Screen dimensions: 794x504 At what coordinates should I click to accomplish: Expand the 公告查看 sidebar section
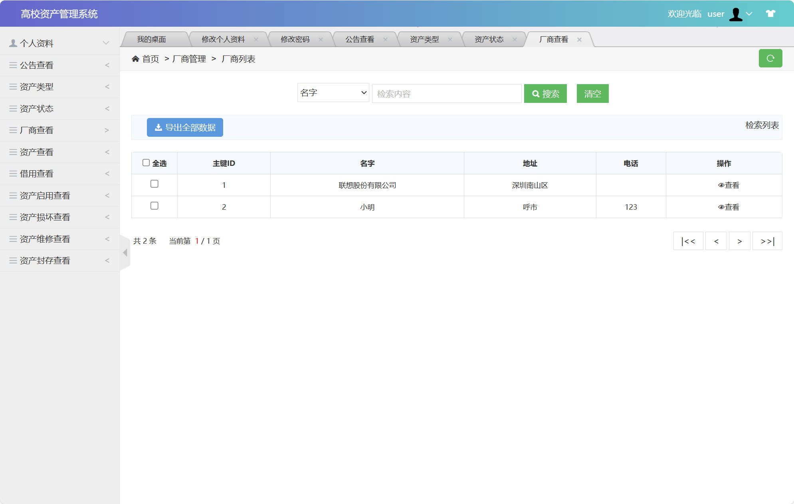(x=37, y=65)
